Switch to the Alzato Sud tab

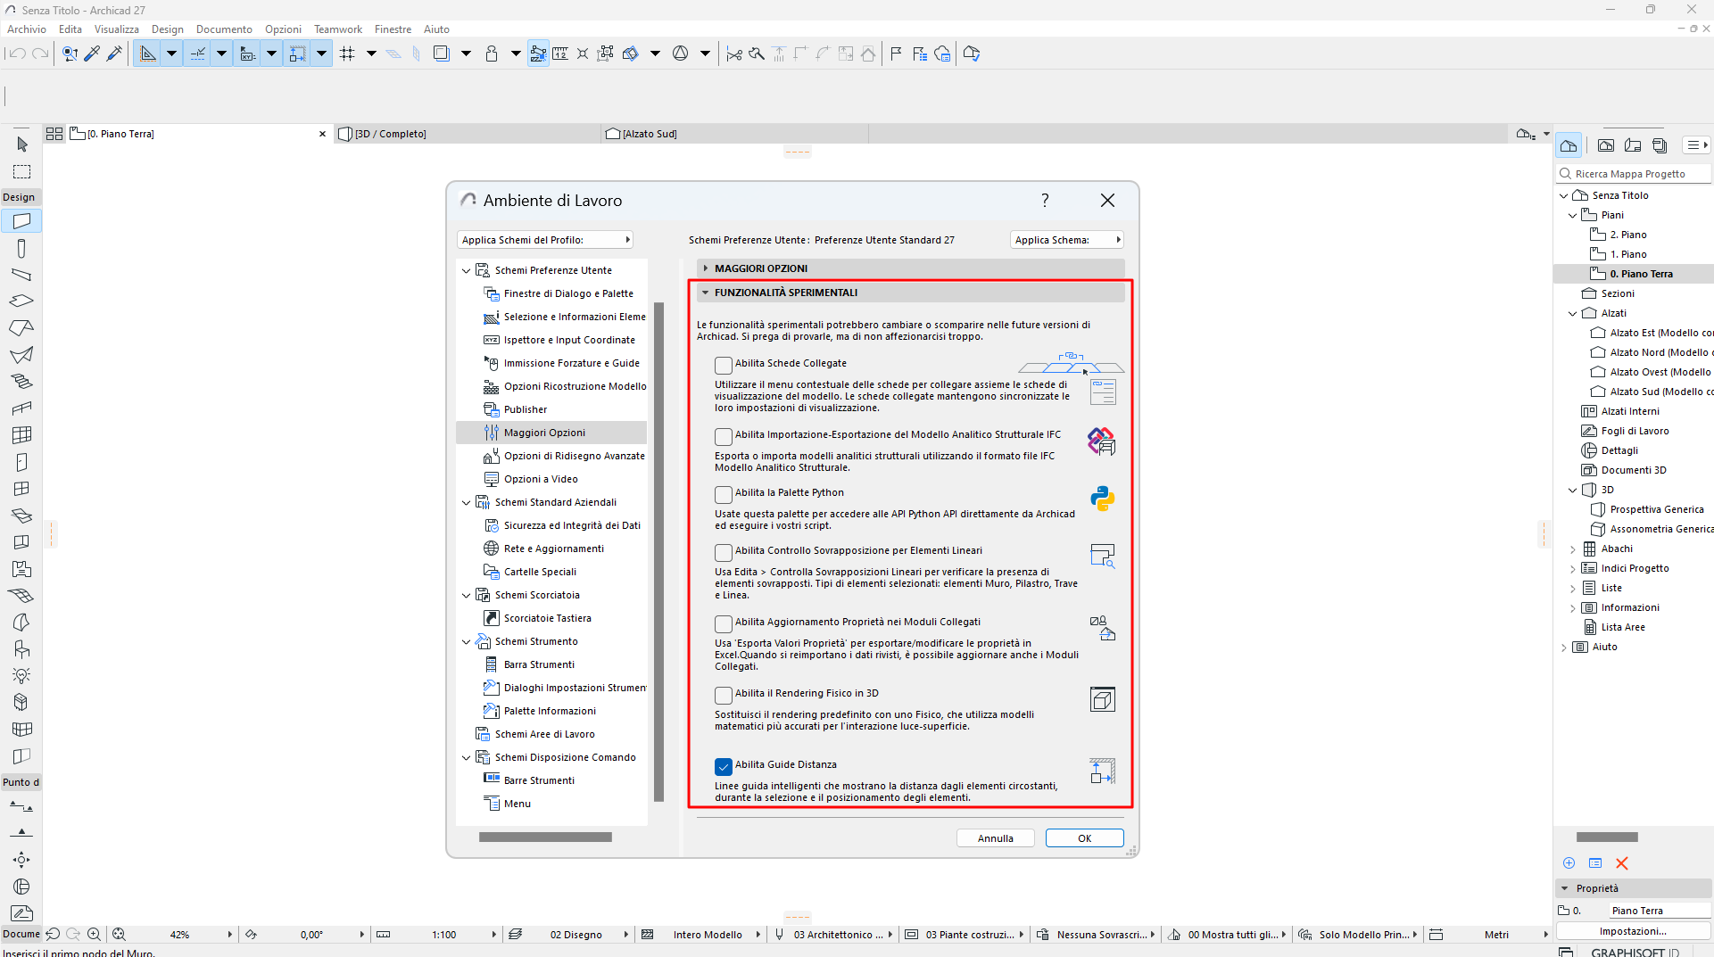point(735,134)
